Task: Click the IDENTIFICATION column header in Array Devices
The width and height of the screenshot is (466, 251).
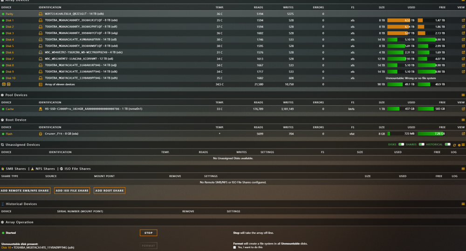Action: click(50, 7)
